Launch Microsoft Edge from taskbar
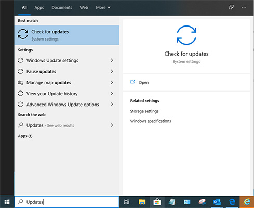 [x=232, y=202]
